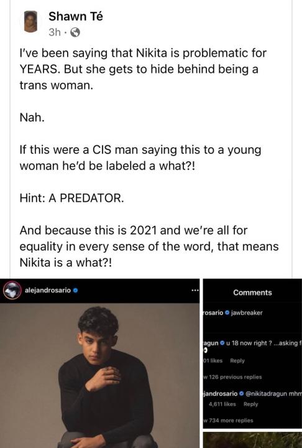302x448 pixels.
Task: Open the three-dot menu on alejandrosario post
Action: click(x=194, y=291)
